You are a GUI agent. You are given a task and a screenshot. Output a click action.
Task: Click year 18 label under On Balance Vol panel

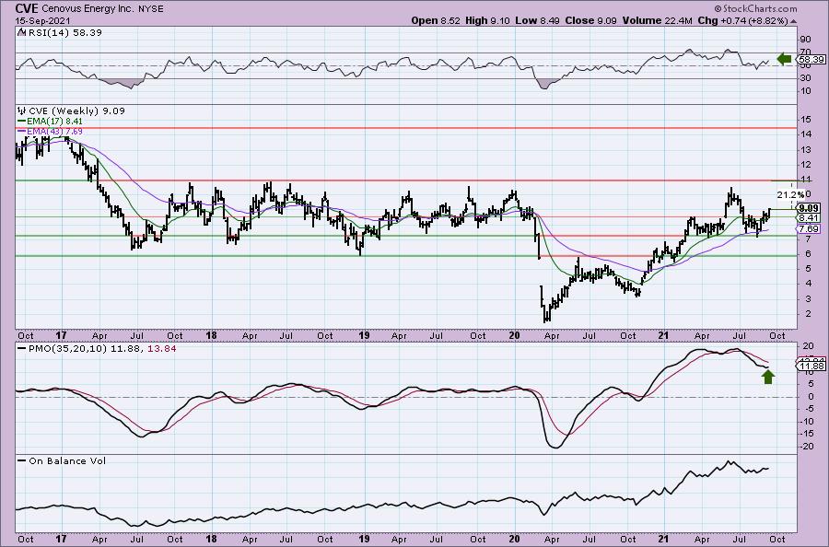click(x=211, y=539)
